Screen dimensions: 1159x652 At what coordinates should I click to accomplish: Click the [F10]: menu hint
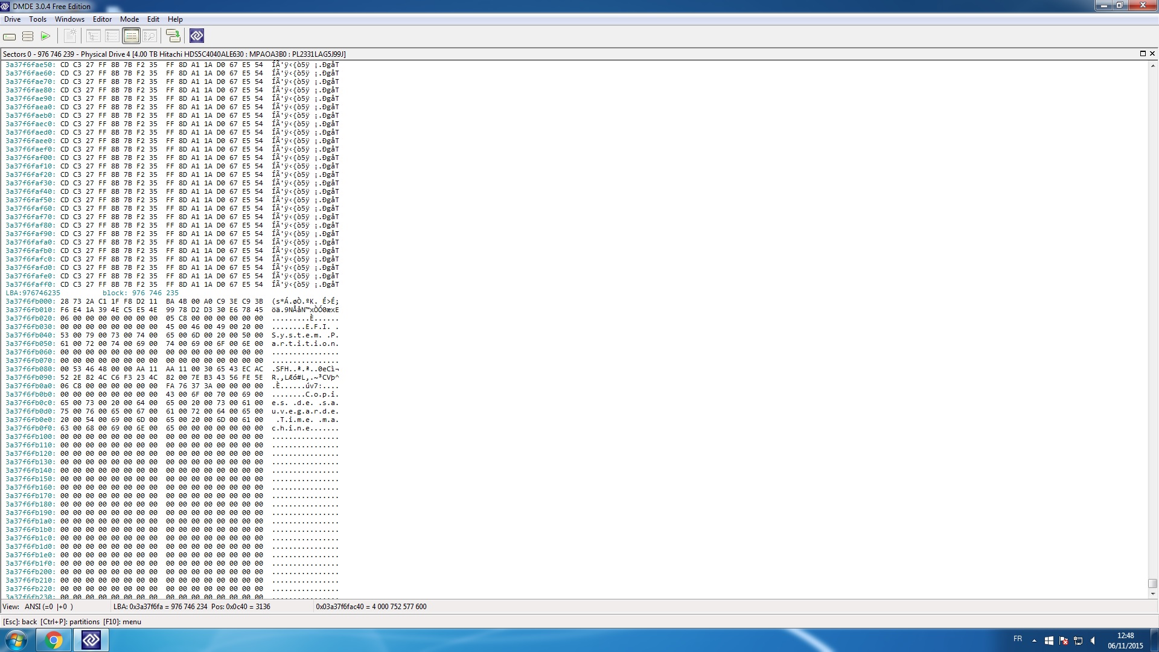point(123,622)
